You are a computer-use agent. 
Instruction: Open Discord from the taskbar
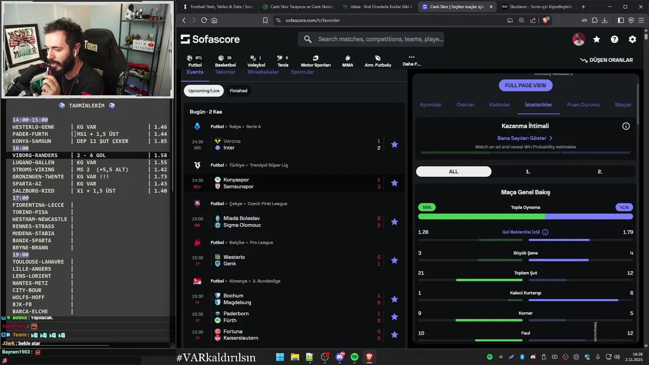(x=340, y=357)
